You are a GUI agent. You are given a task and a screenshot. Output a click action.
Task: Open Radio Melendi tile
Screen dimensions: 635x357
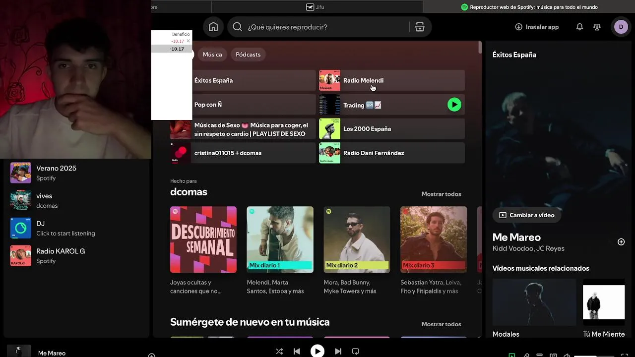point(392,80)
